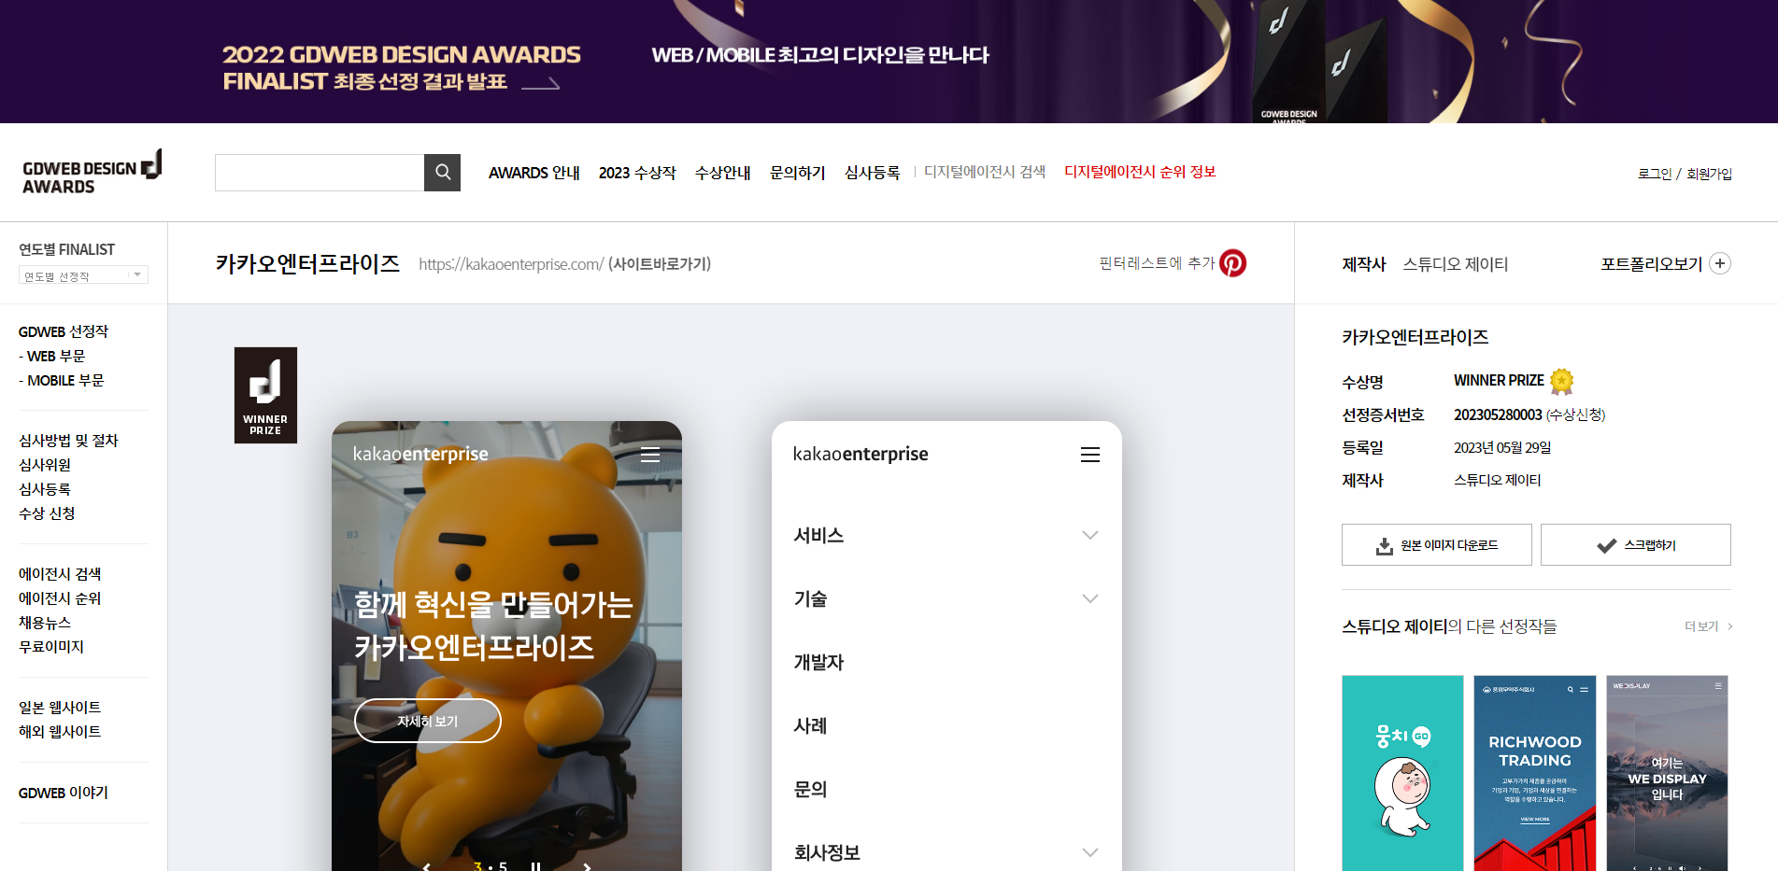Click the 자세히 보기 button
The height and width of the screenshot is (871, 1778).
click(x=427, y=720)
